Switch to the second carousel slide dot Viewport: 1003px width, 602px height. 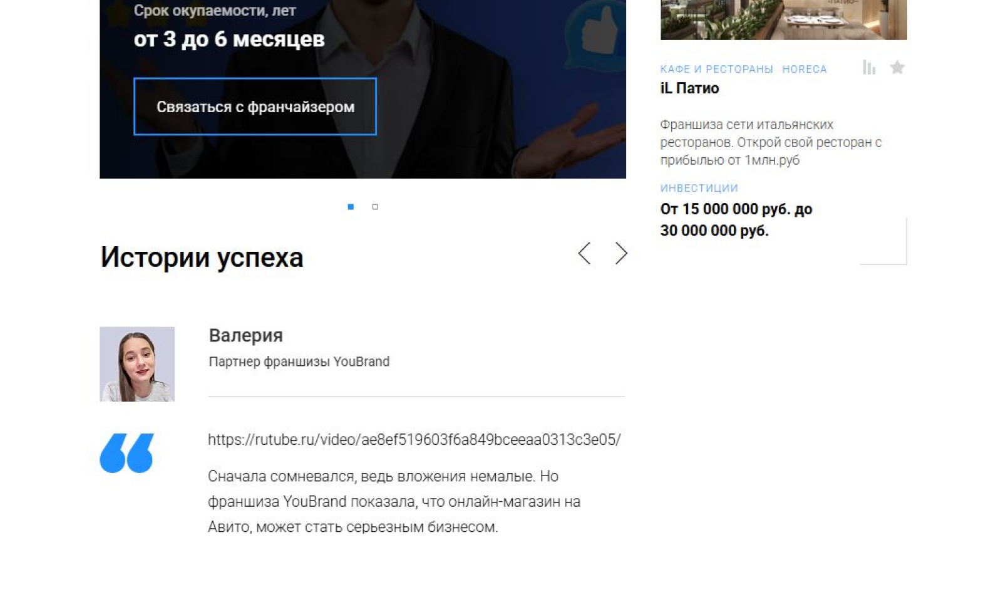(x=375, y=207)
